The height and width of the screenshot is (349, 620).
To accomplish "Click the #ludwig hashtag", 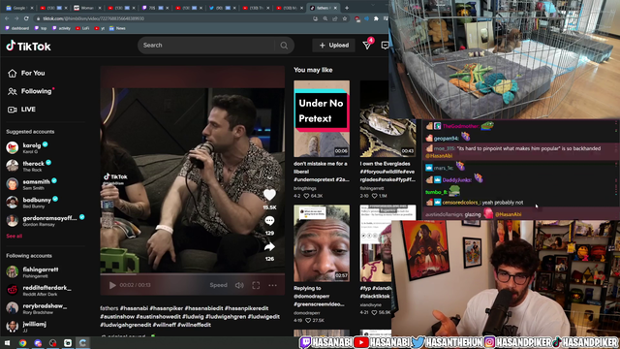I will [x=193, y=317].
